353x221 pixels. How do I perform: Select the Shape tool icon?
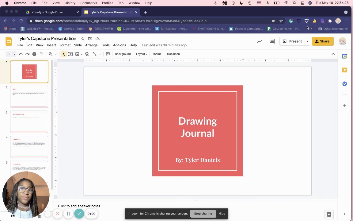pyautogui.click(x=87, y=54)
